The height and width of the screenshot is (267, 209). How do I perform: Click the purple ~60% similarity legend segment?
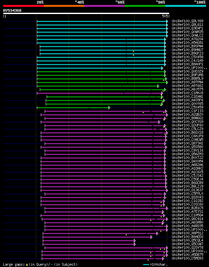click(104, 6)
